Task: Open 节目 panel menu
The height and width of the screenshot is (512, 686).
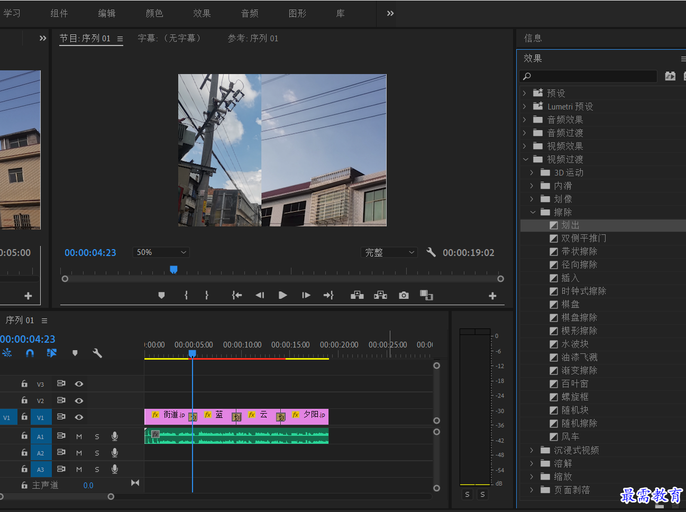Action: tap(120, 39)
